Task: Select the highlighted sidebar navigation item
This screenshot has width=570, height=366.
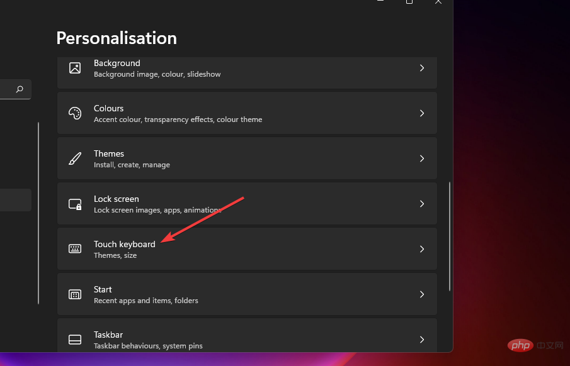Action: pyautogui.click(x=15, y=200)
